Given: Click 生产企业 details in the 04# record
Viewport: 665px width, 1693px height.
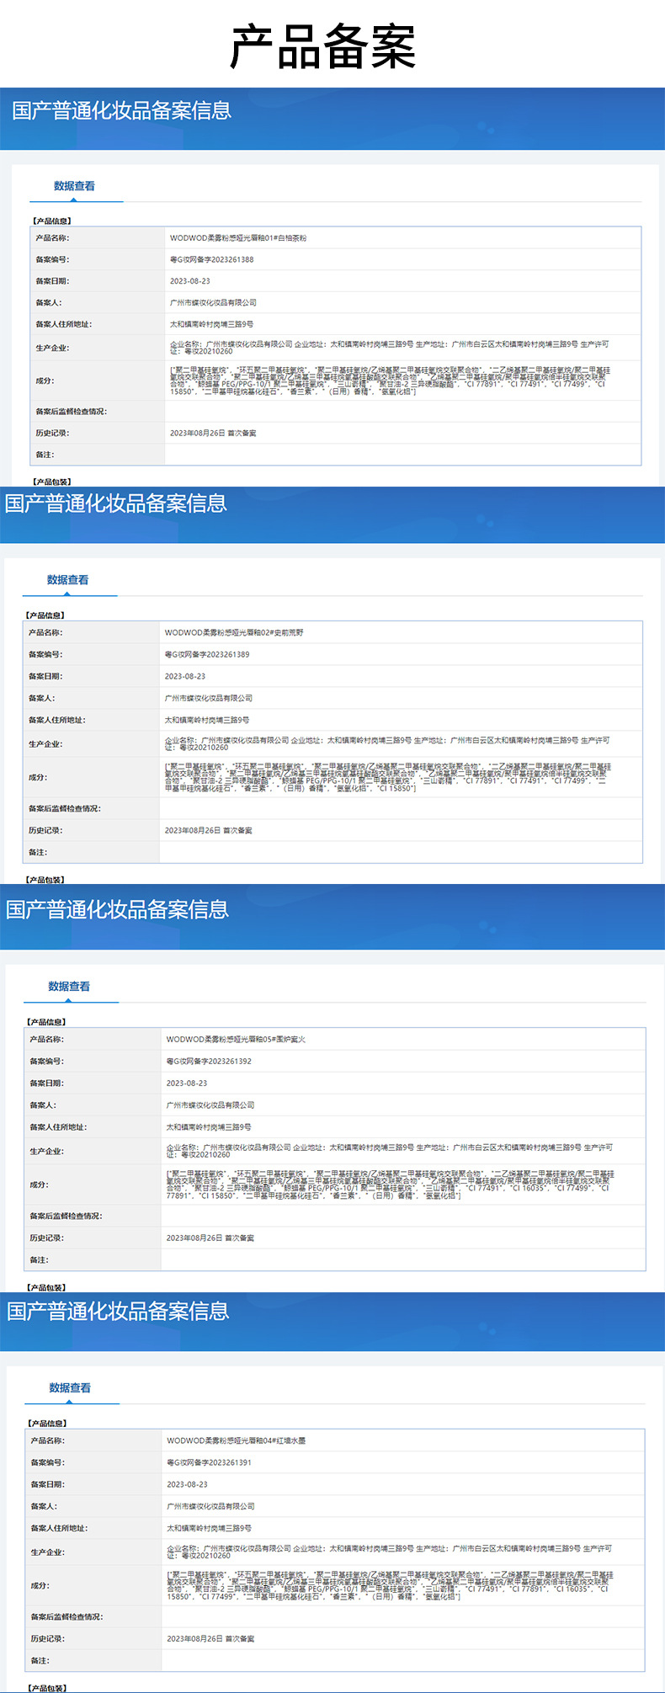Looking at the screenshot, I should pyautogui.click(x=390, y=1552).
